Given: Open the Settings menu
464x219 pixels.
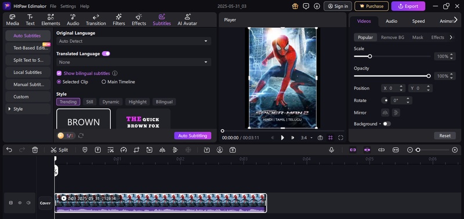Looking at the screenshot, I should [x=68, y=6].
